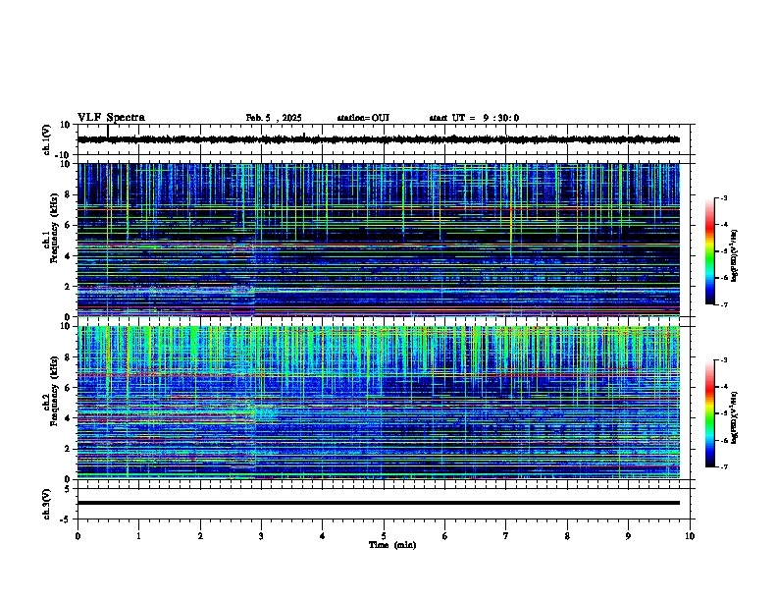Select the date text "Feb. 5, 2025"

pos(274,118)
